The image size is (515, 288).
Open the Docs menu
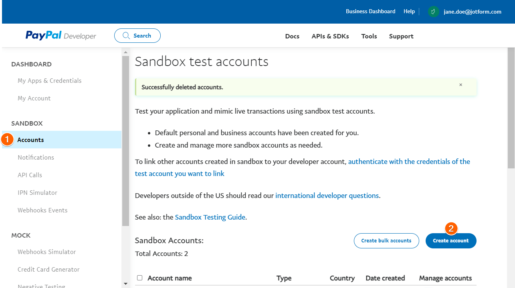coord(292,36)
